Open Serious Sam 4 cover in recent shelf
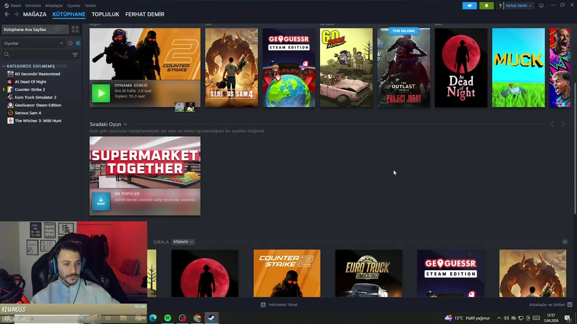 pyautogui.click(x=231, y=67)
